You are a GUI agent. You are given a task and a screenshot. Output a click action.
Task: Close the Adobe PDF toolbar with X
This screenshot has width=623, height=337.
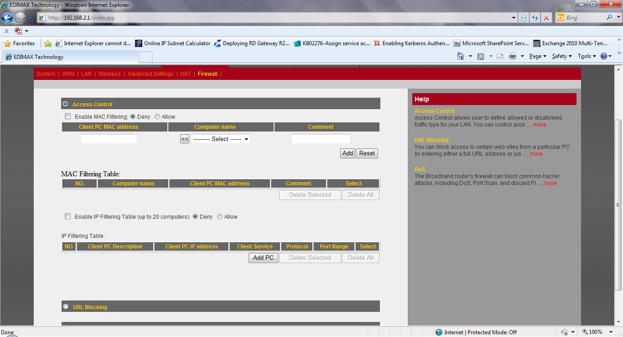coord(6,31)
